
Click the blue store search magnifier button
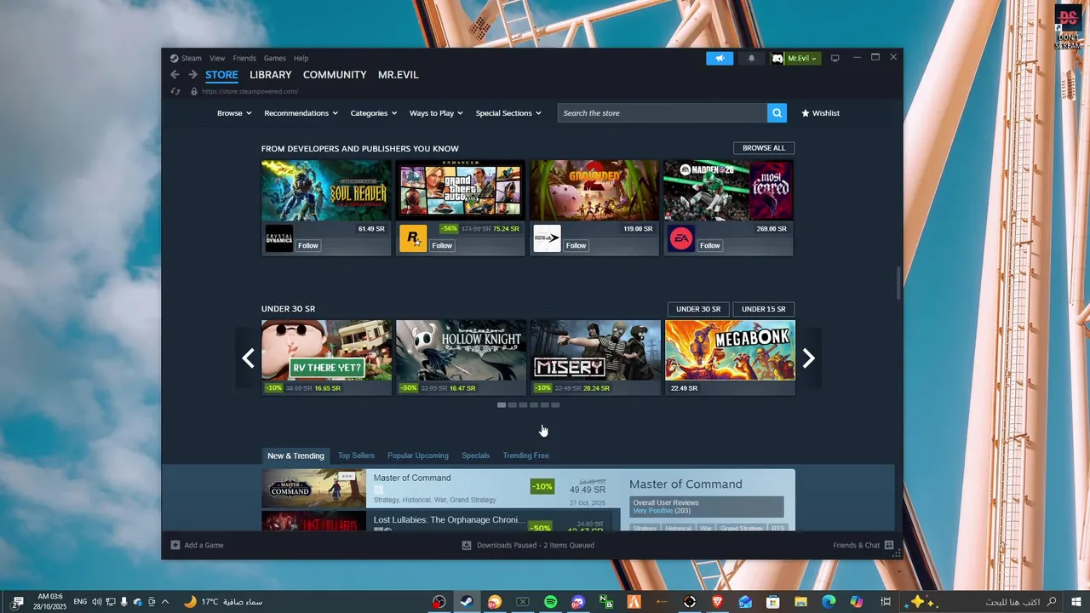[776, 112]
